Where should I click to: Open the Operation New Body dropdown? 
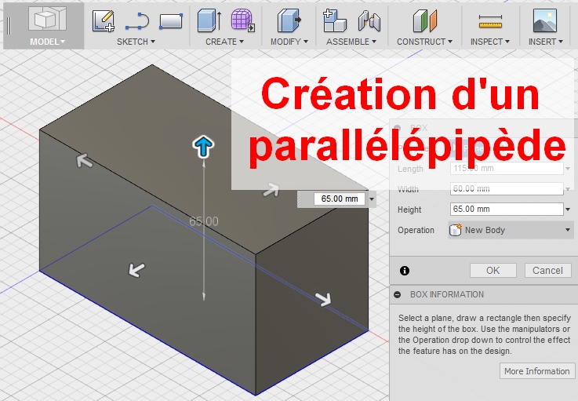pos(511,230)
